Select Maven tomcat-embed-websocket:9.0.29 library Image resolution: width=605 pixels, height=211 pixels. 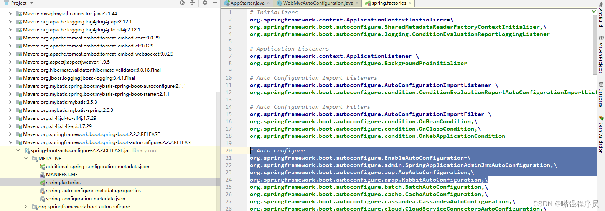click(x=98, y=54)
